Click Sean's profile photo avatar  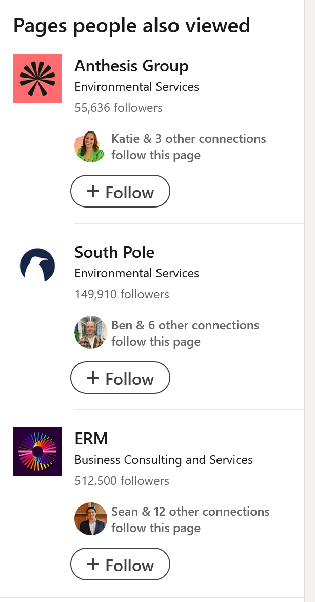[x=90, y=519]
